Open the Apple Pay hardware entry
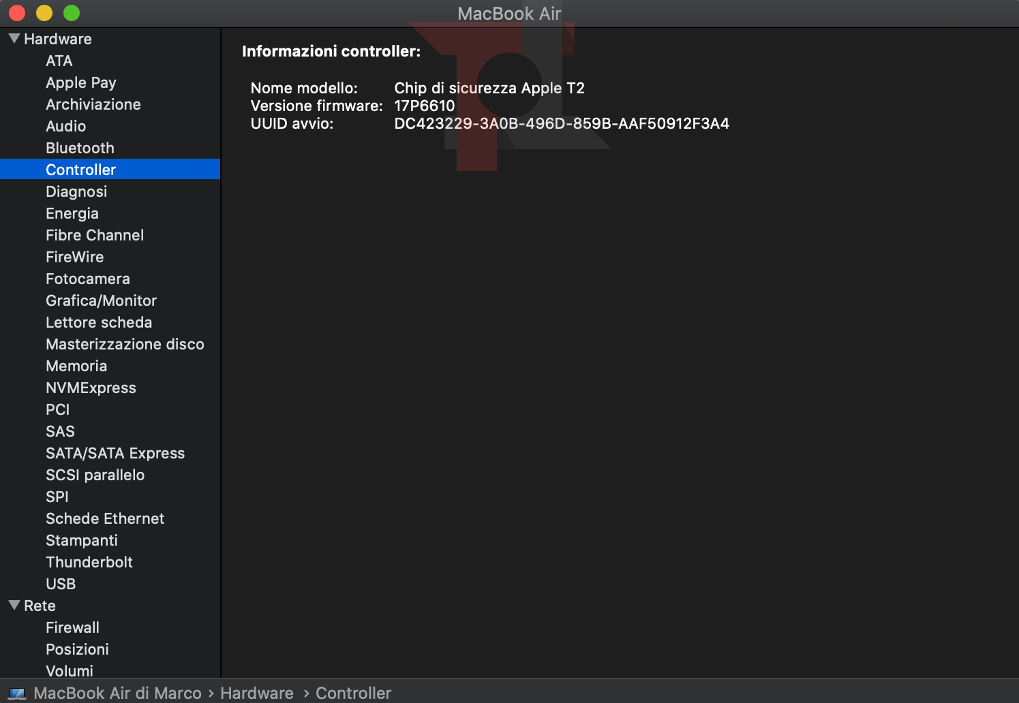 pos(80,82)
